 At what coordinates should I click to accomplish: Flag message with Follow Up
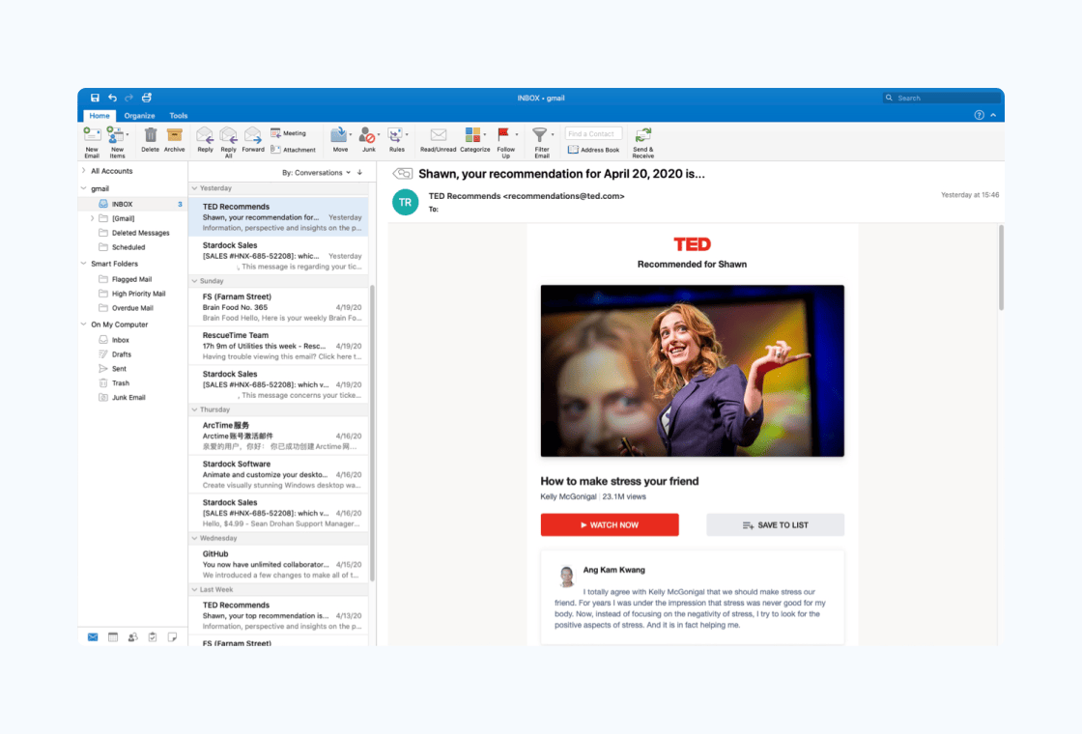[506, 142]
